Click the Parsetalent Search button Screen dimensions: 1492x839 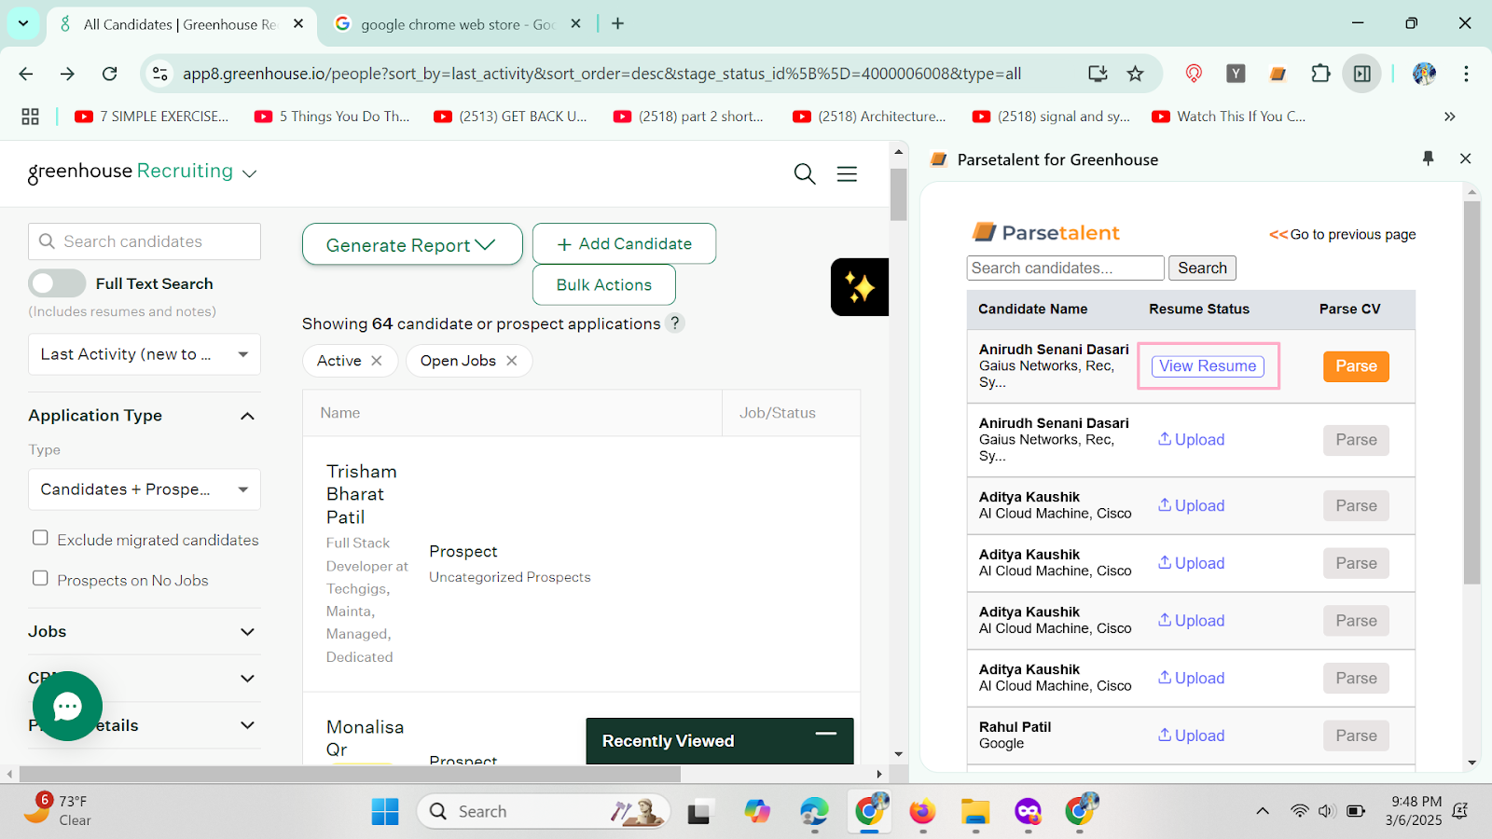1202,268
